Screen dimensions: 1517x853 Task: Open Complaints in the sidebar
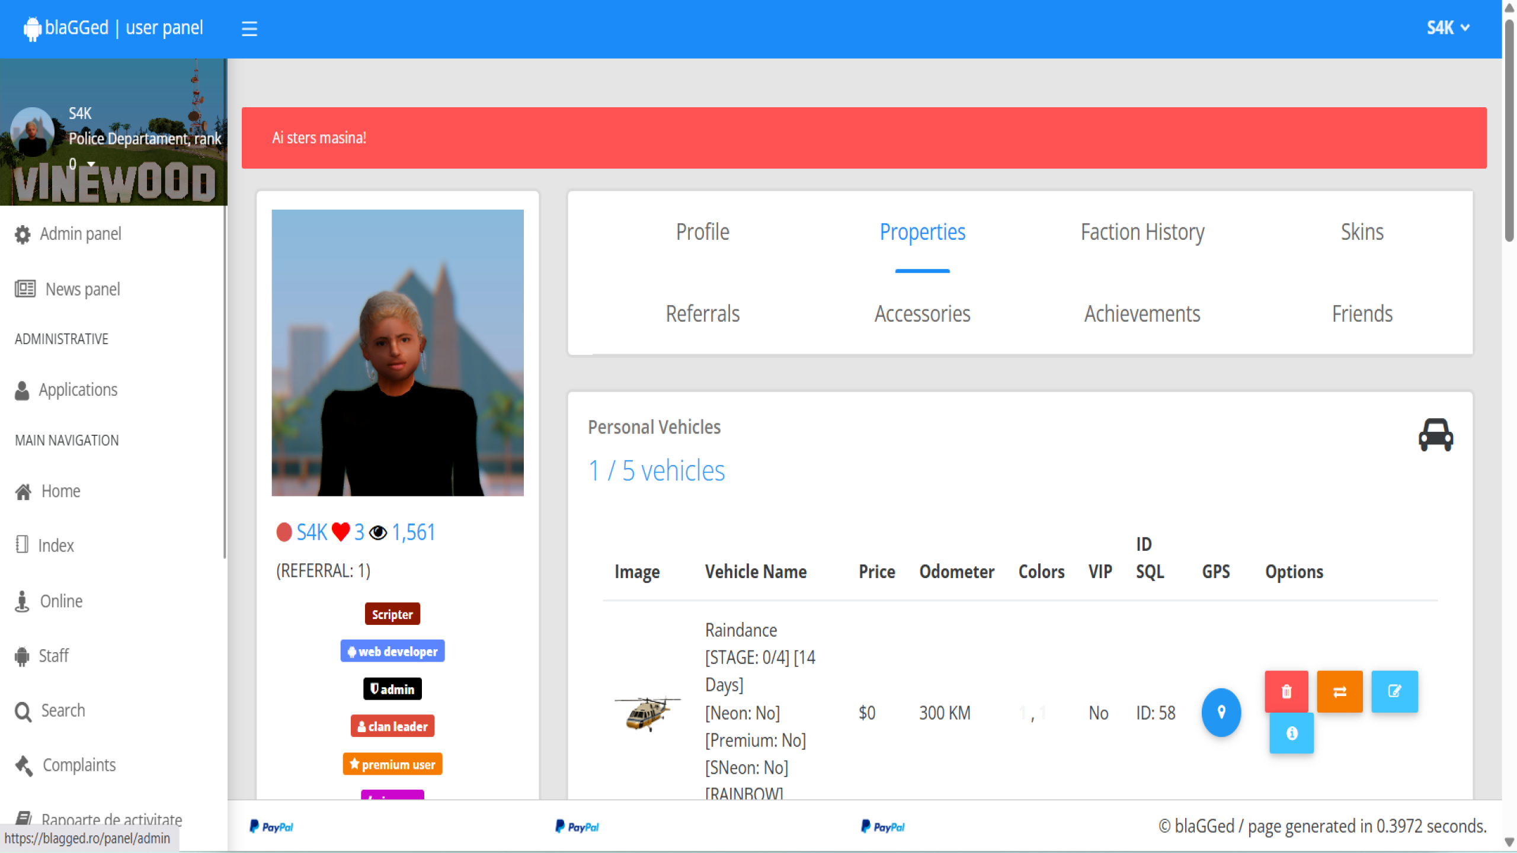tap(79, 765)
